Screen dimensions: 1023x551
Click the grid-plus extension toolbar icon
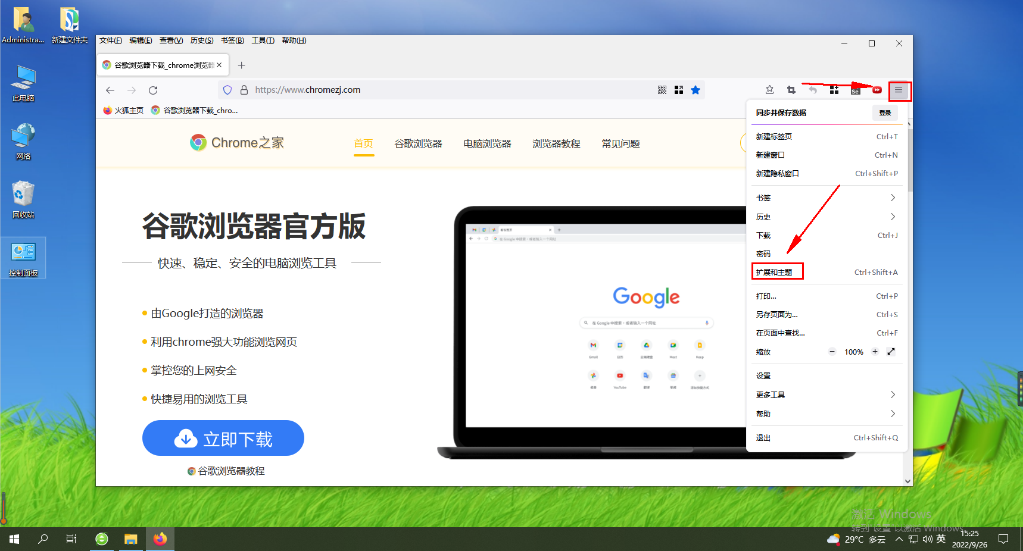pyautogui.click(x=834, y=90)
